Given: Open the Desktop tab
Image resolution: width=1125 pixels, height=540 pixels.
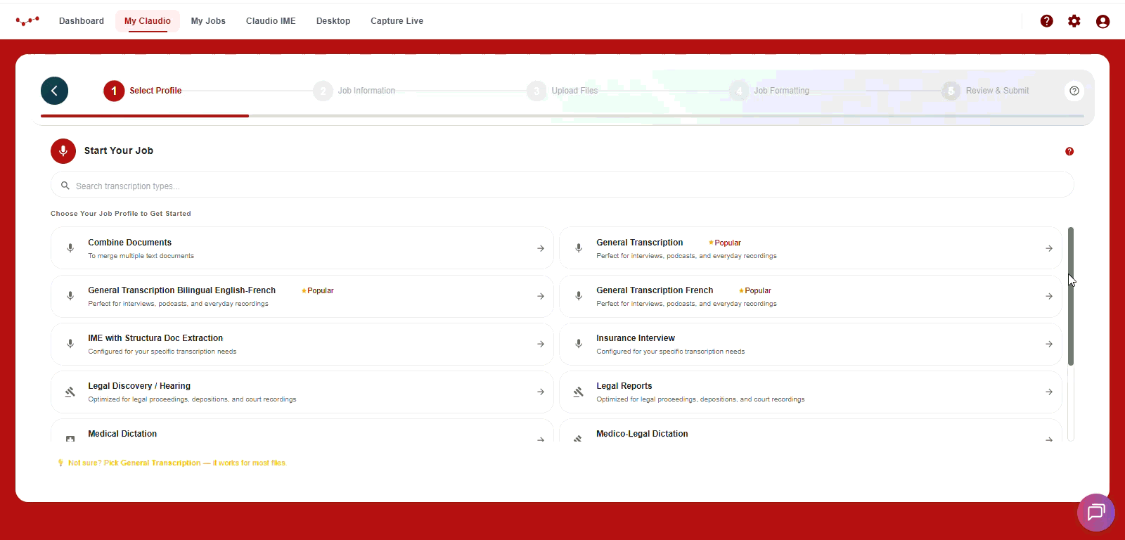Looking at the screenshot, I should pyautogui.click(x=333, y=21).
